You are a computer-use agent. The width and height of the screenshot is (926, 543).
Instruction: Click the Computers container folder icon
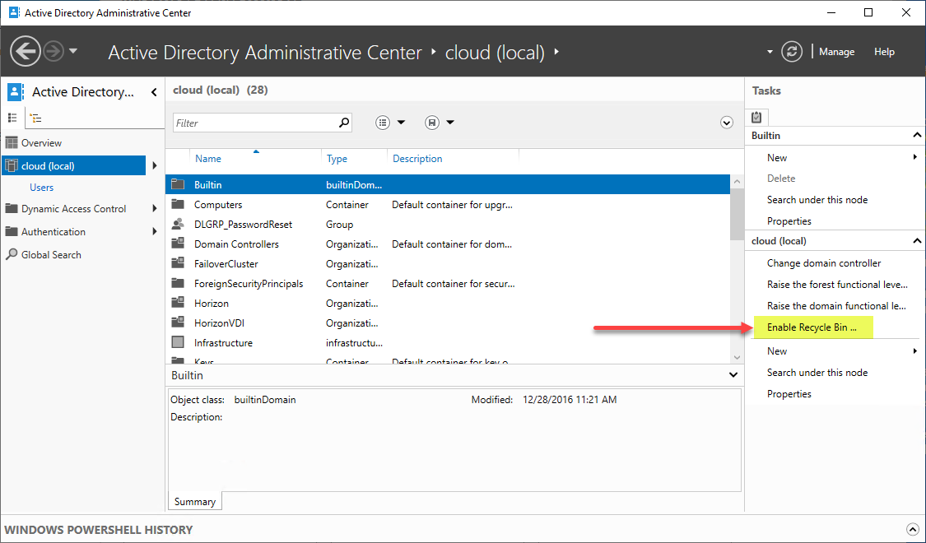(178, 204)
